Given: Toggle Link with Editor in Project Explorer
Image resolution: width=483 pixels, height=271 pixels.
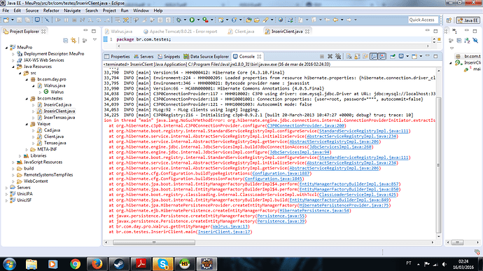Looking at the screenshot, I should coord(73,41).
